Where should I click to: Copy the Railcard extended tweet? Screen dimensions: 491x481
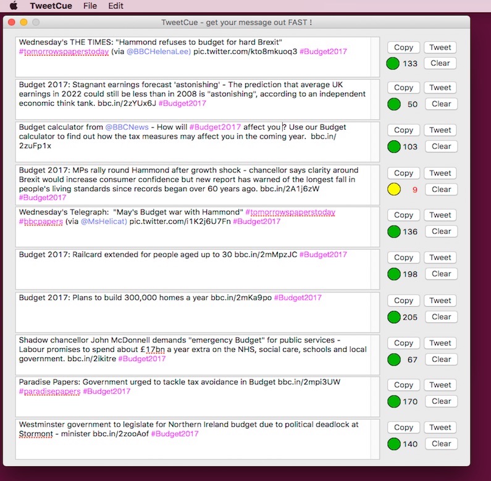[403, 257]
